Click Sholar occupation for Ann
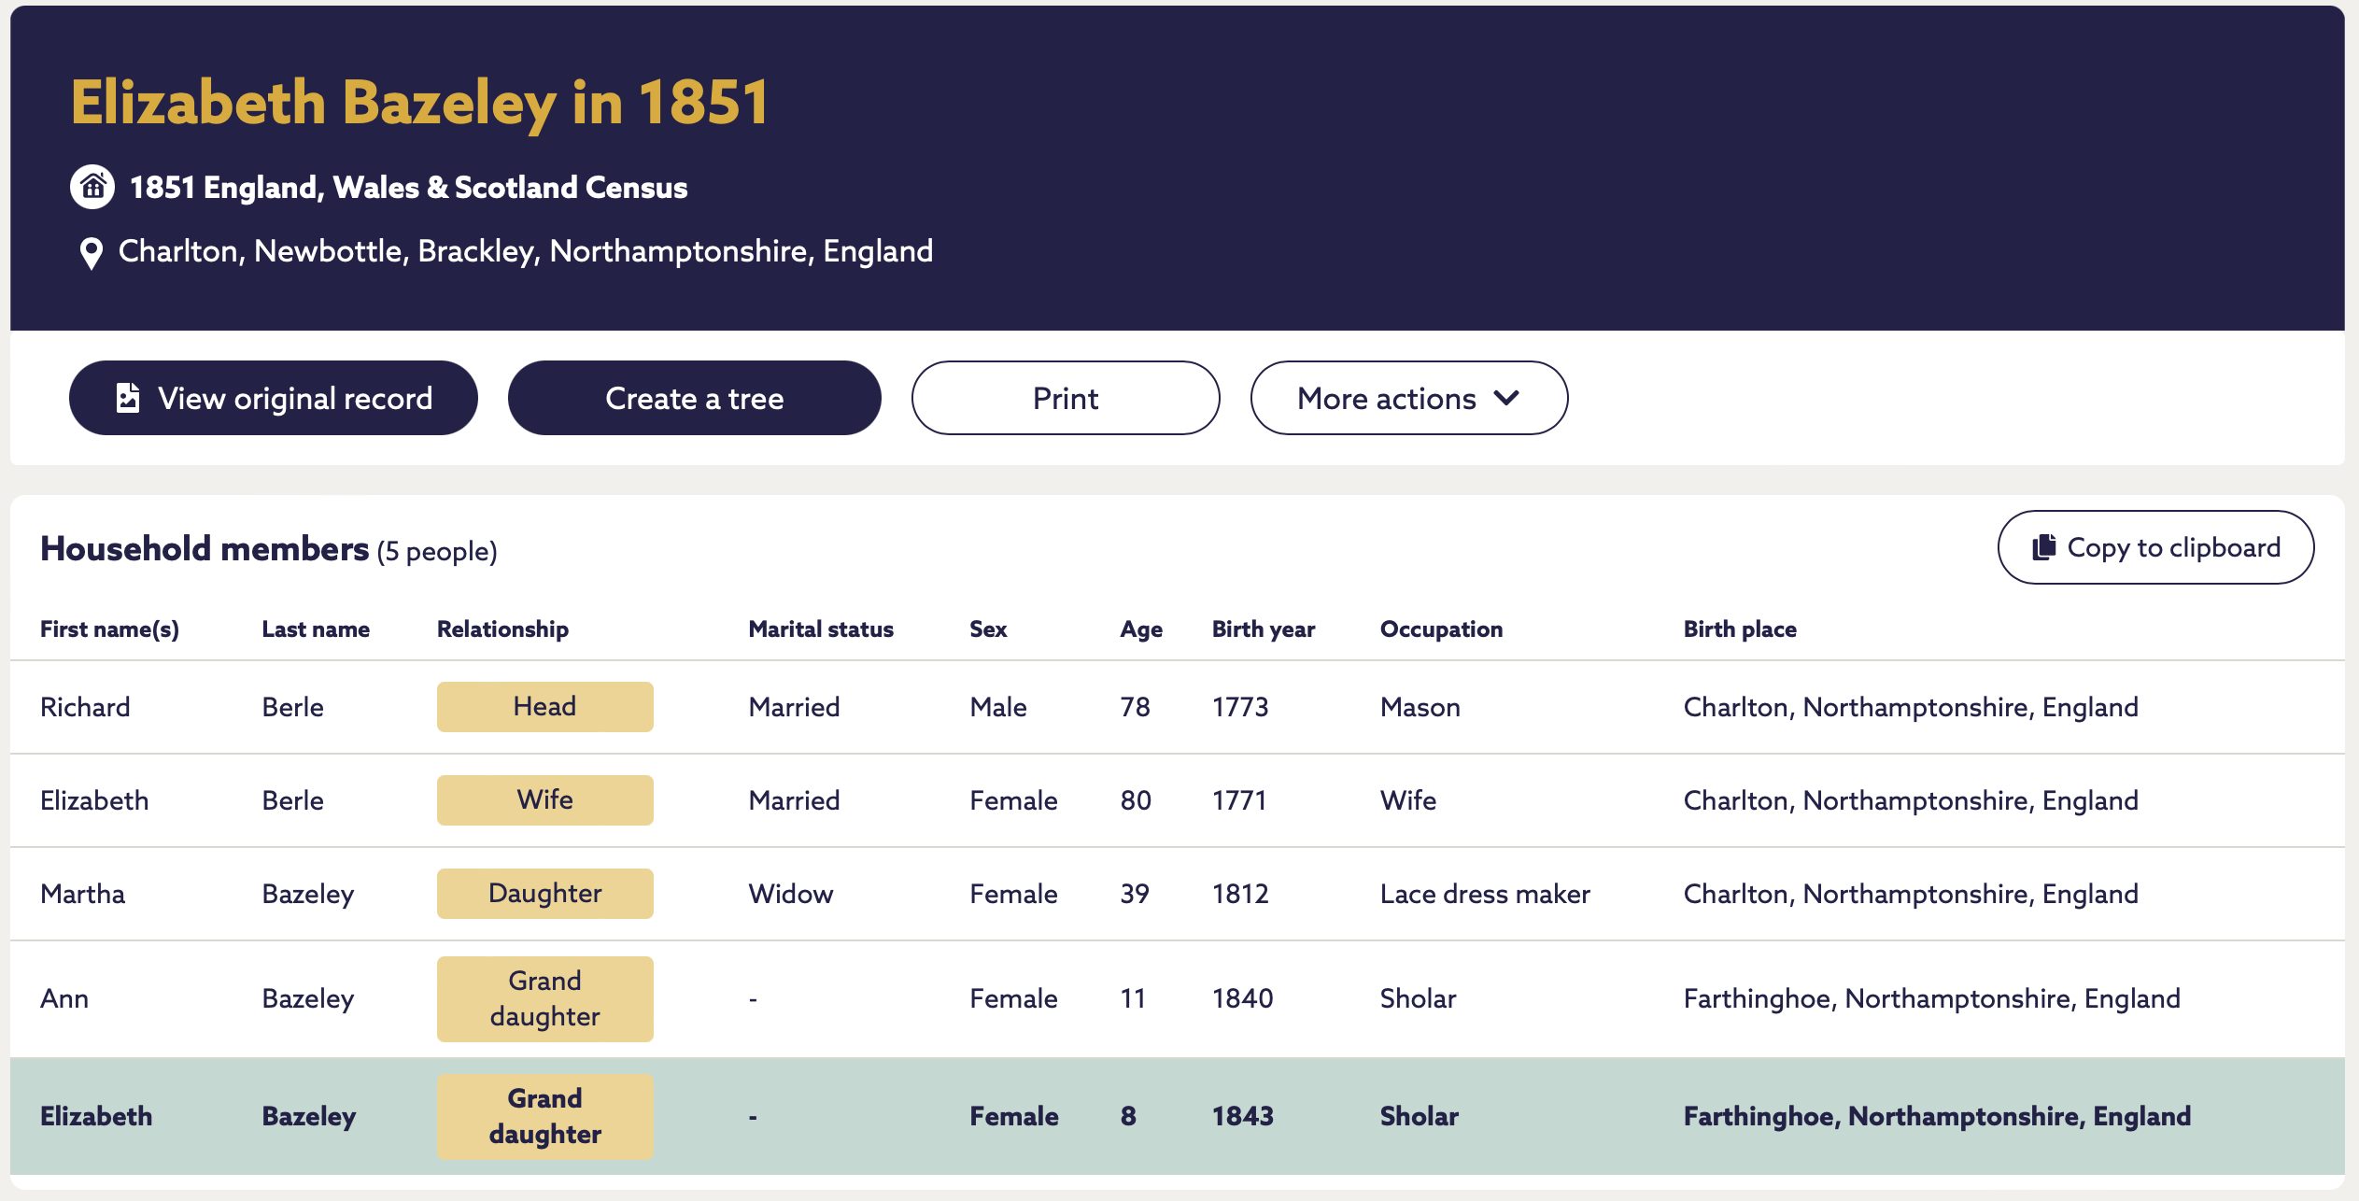The height and width of the screenshot is (1201, 2359). point(1419,998)
